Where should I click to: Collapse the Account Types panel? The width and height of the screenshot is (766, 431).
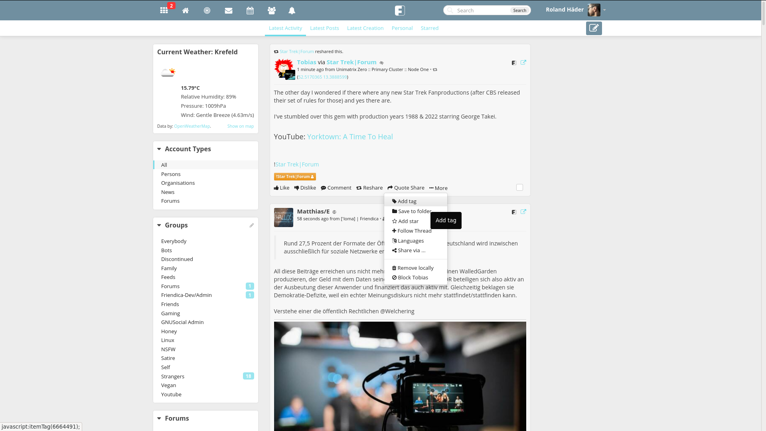[159, 149]
